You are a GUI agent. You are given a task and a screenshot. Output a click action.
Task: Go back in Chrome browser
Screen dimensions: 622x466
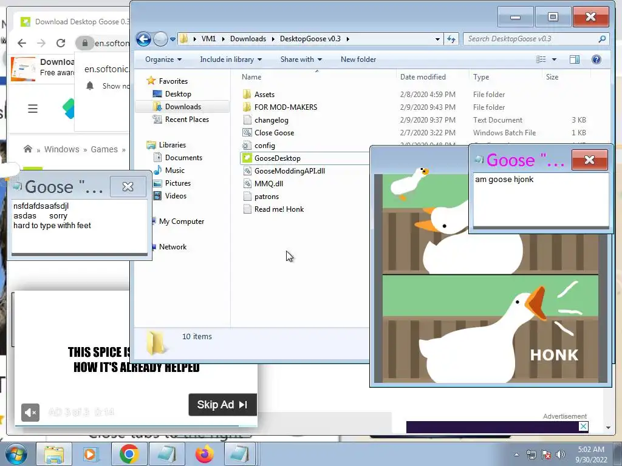(x=22, y=43)
